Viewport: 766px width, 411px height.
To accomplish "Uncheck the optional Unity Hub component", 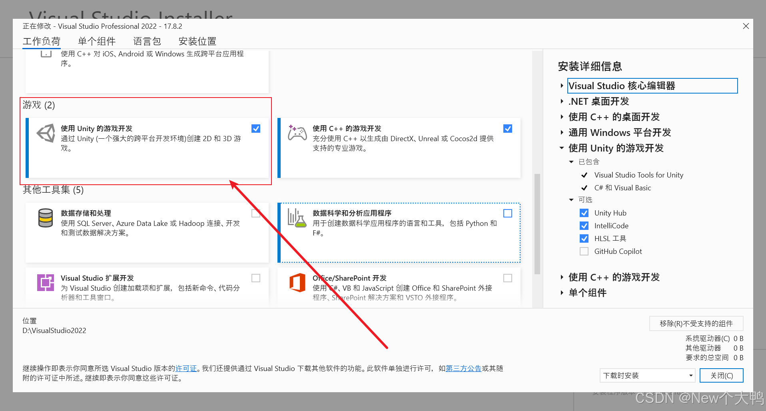I will (584, 213).
